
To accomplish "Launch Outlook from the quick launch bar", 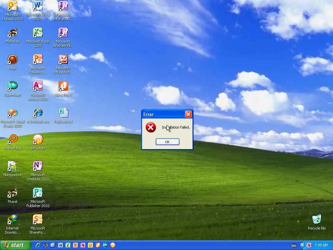I will (x=90, y=245).
